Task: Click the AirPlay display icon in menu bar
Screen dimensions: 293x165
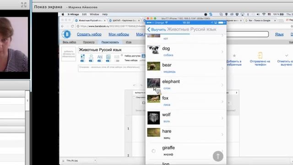Action: pyautogui.click(x=242, y=14)
